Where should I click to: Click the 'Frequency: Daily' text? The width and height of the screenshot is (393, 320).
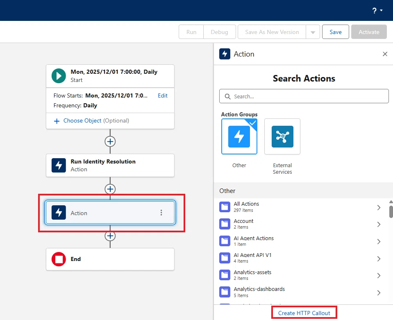(x=75, y=105)
